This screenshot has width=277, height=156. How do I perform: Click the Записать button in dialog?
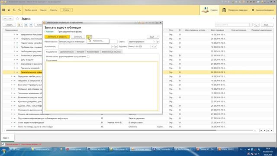point(78,37)
